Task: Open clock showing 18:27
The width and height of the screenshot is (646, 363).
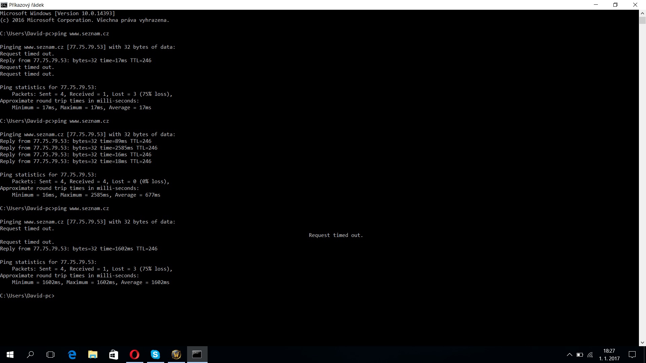Action: (x=609, y=355)
